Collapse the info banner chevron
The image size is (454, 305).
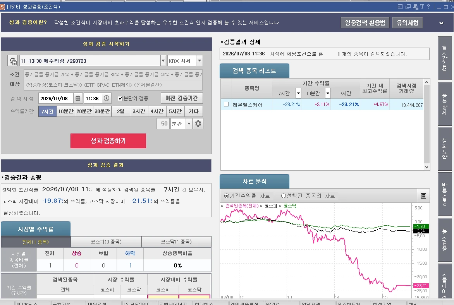click(x=441, y=23)
